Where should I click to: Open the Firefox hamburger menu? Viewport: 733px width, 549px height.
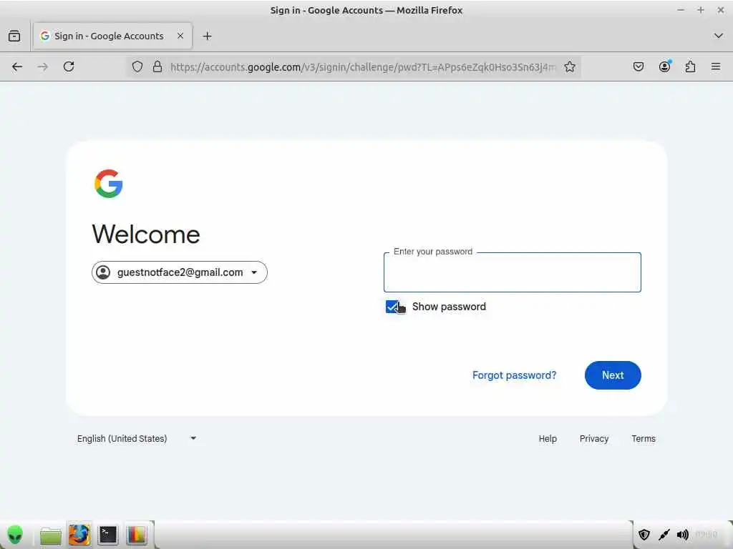(x=716, y=66)
